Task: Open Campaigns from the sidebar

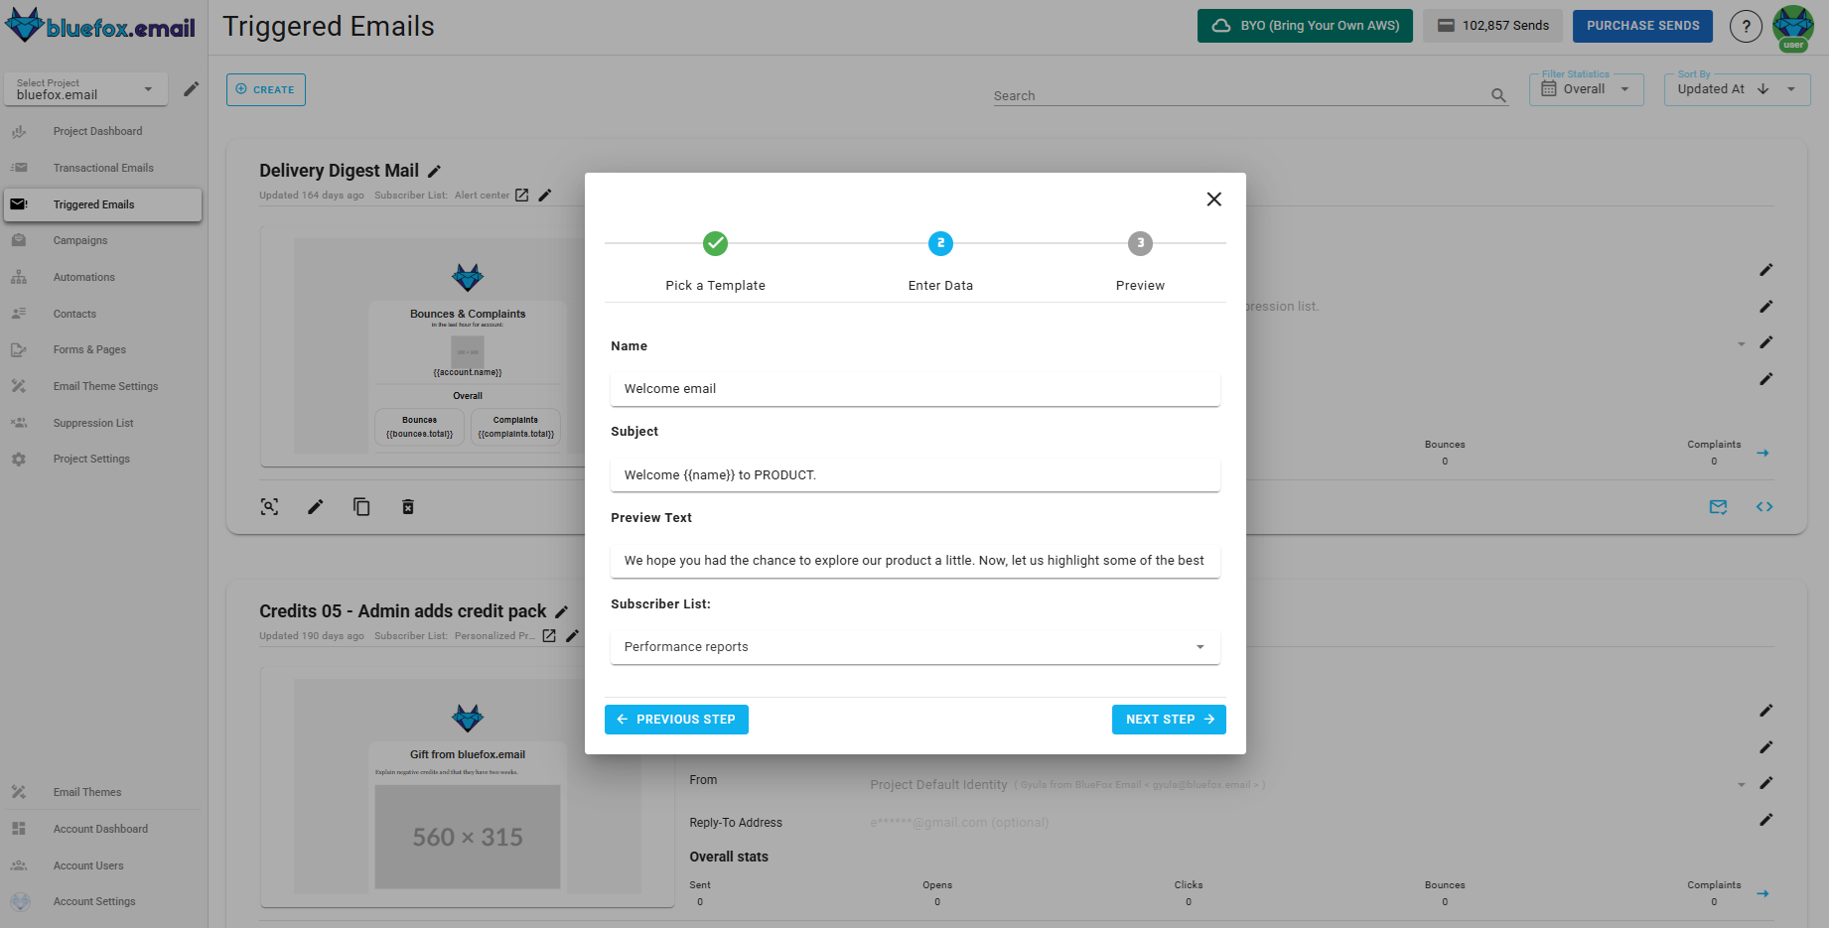Action: click(79, 240)
